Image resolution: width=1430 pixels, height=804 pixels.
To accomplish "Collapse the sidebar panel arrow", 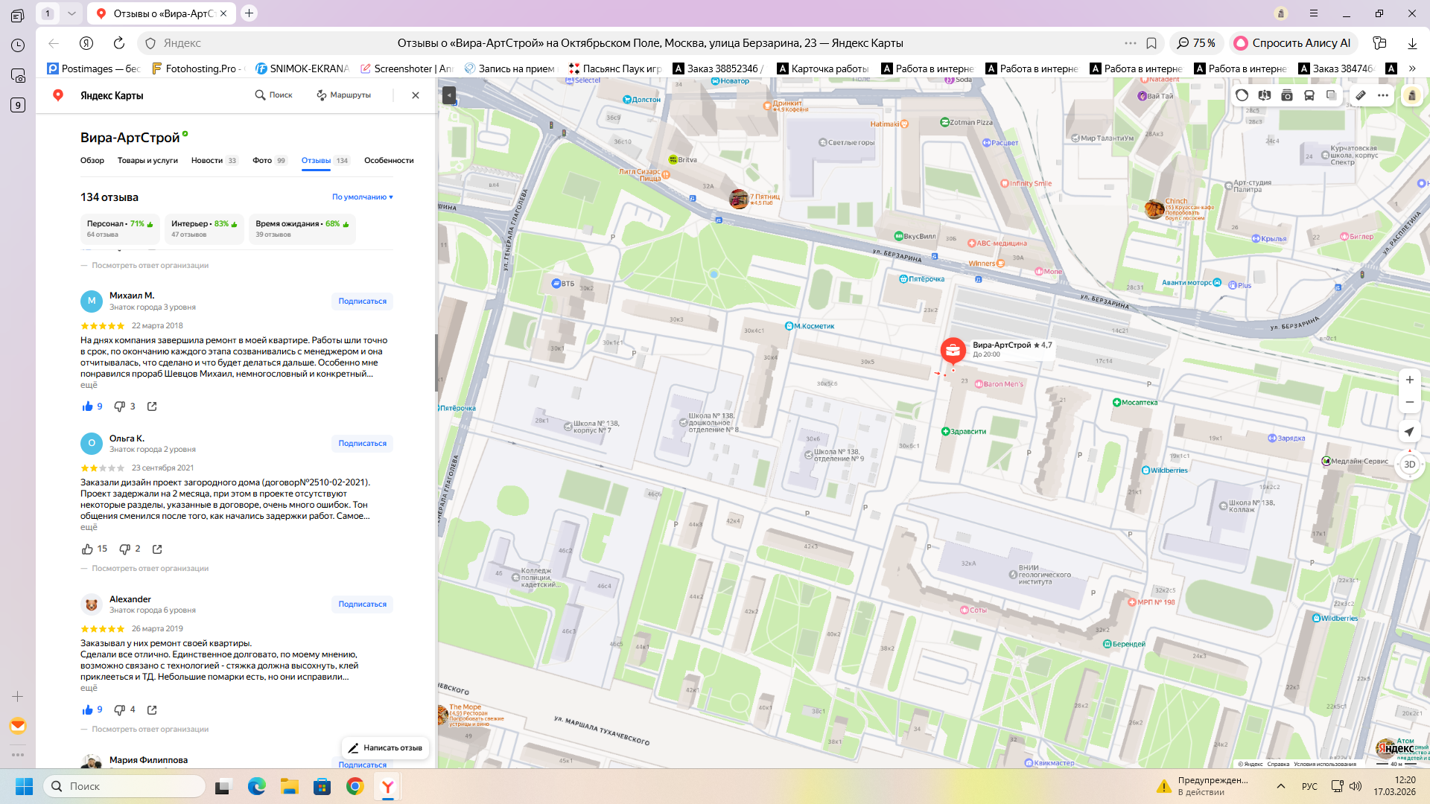I will tap(448, 95).
